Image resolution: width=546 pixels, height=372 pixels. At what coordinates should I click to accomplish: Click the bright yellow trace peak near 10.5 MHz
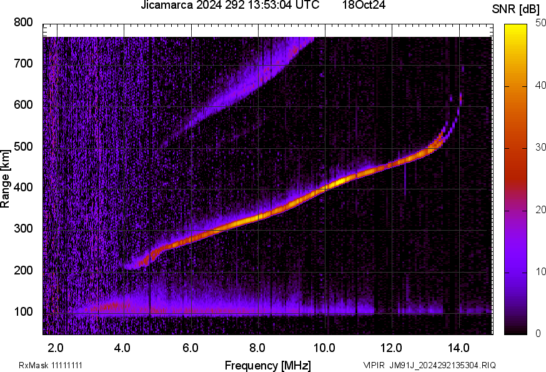pos(339,182)
